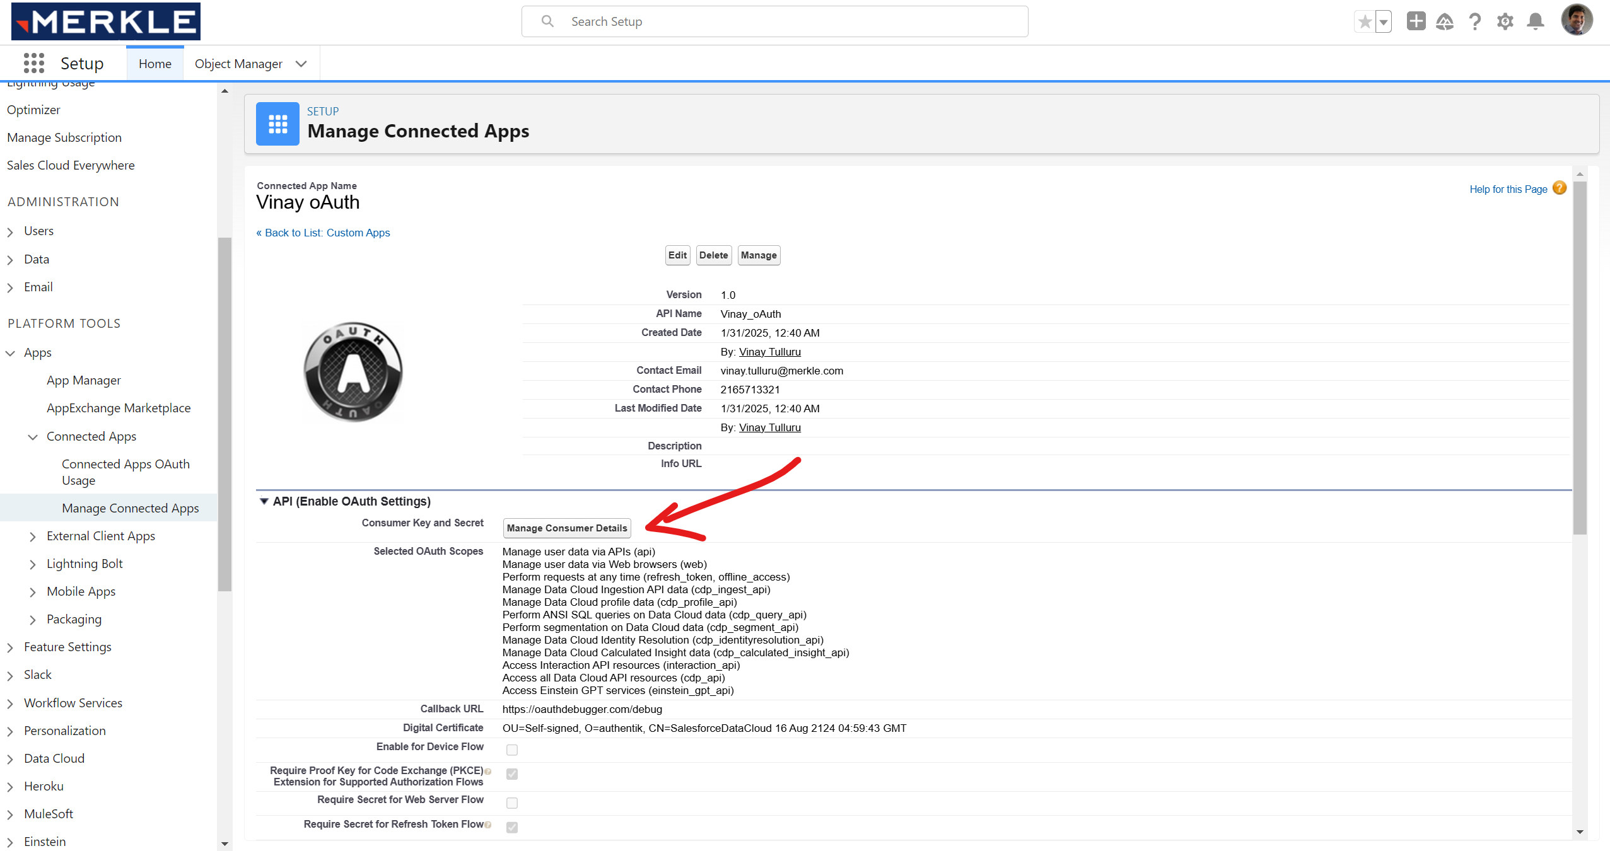Expand External Client Apps

(33, 536)
